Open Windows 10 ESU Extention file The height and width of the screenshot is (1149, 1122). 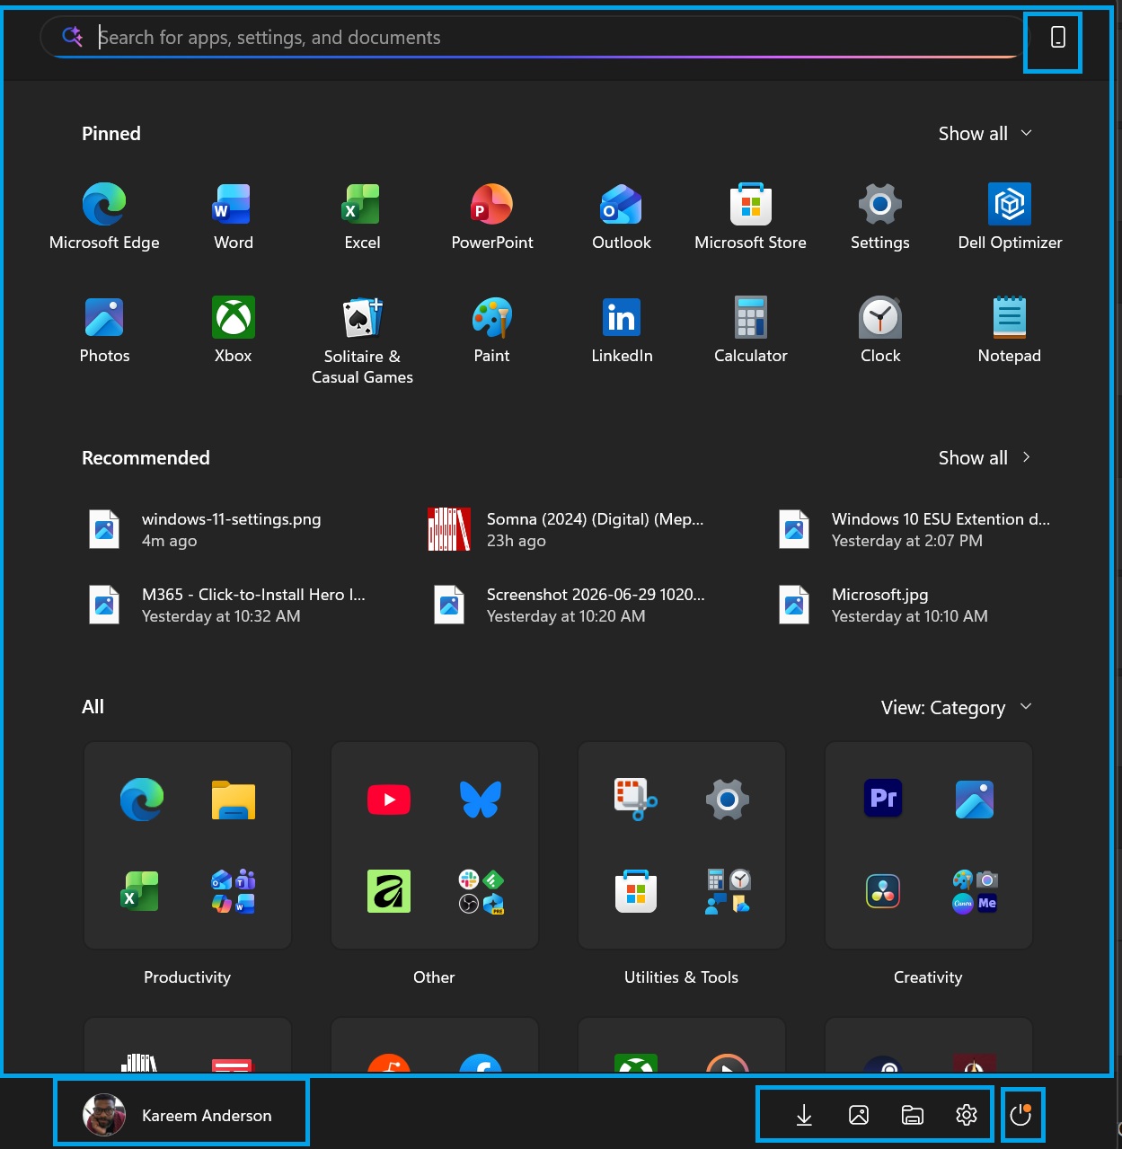(916, 529)
